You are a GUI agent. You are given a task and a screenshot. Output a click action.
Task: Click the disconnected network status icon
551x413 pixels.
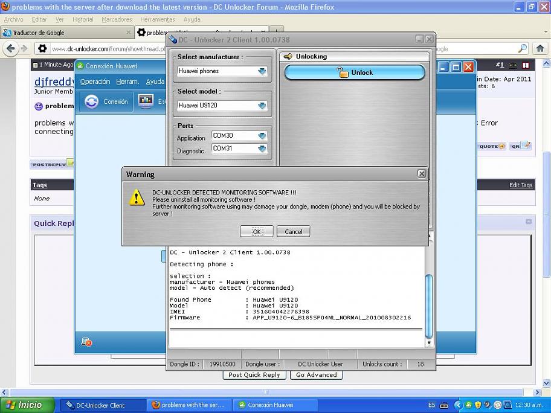tap(86, 342)
